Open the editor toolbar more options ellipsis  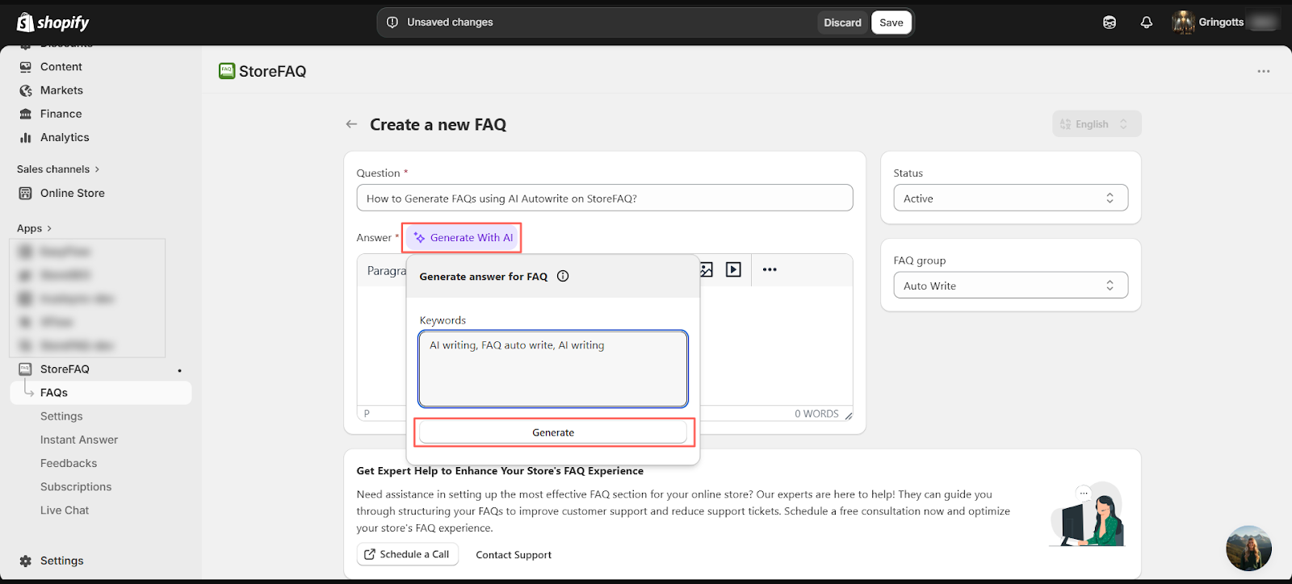[x=770, y=269]
